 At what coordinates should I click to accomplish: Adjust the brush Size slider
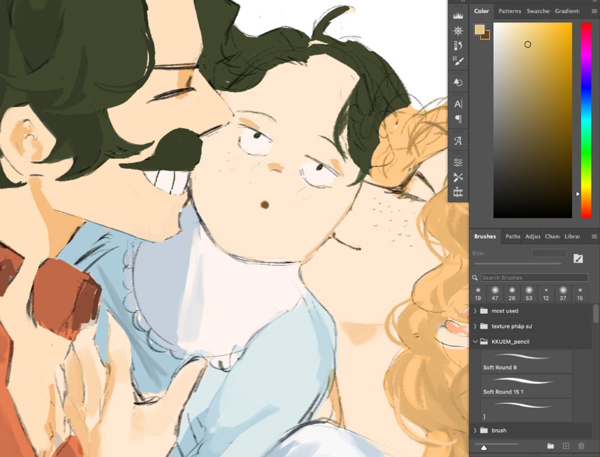pyautogui.click(x=518, y=263)
